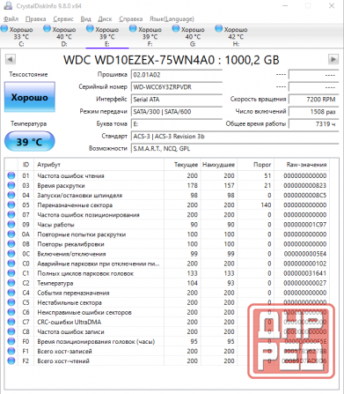Screen dimensions: 344x394
Task: Click the ACS-3 standard field
Action: click(x=235, y=137)
